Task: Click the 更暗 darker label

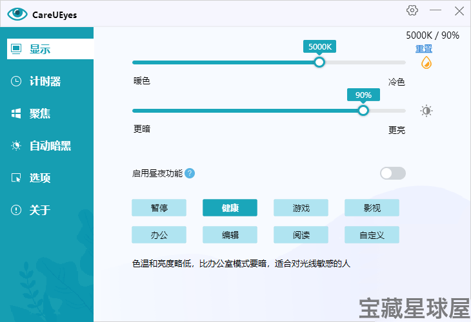Action: coord(142,129)
